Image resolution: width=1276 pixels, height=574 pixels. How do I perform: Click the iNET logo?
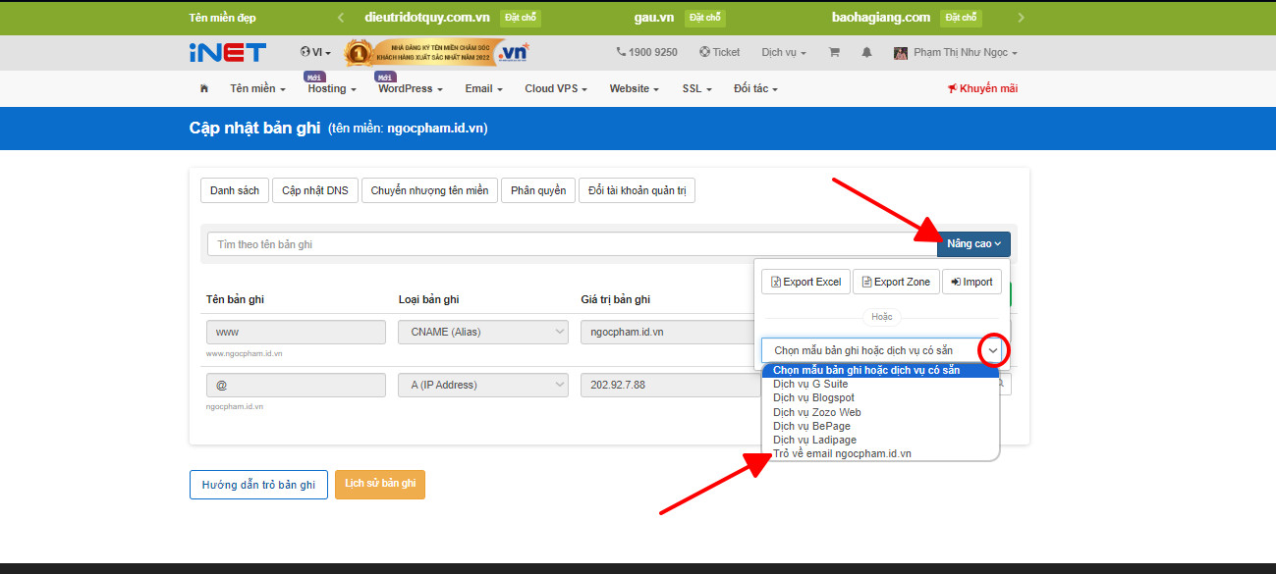(x=228, y=52)
